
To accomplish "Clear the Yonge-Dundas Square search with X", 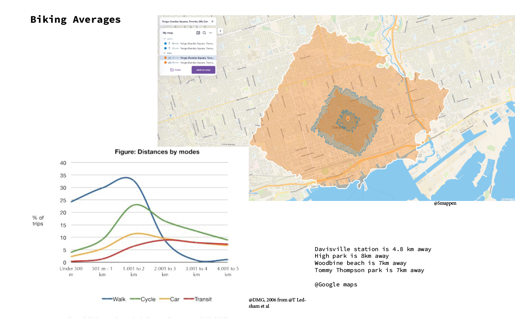I will coord(212,21).
